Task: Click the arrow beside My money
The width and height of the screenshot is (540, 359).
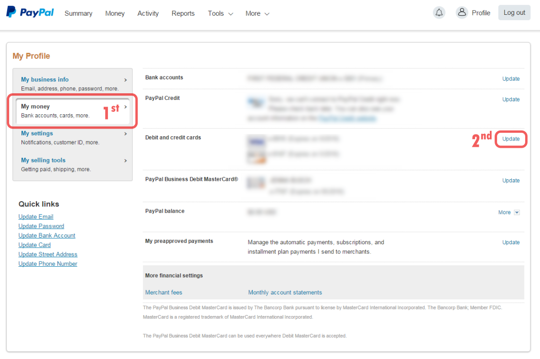Action: point(125,107)
